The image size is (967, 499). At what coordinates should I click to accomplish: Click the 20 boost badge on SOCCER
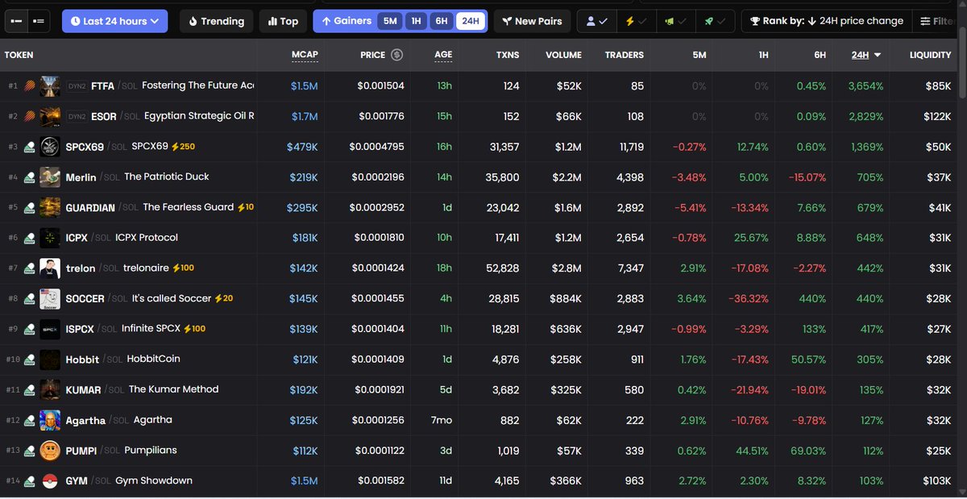click(224, 298)
